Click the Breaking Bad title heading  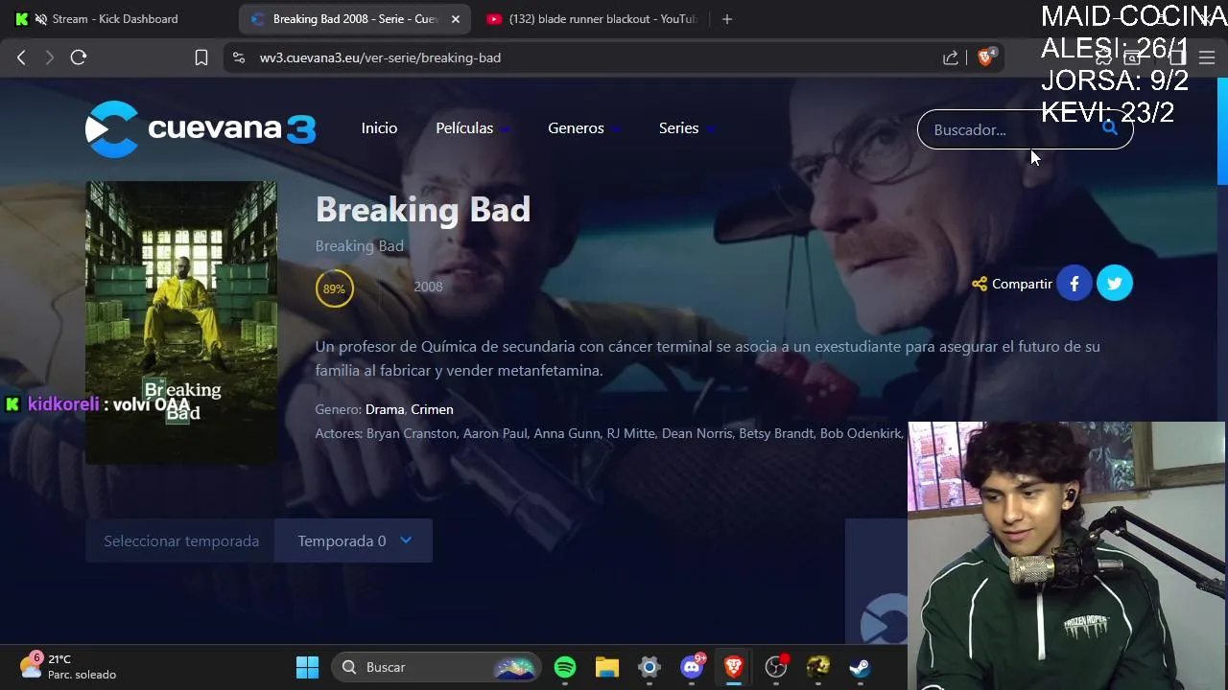423,210
